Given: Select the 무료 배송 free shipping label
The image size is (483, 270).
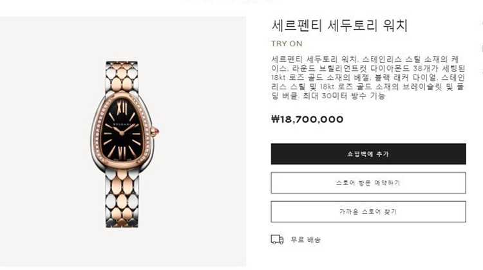Looking at the screenshot, I should pyautogui.click(x=305, y=240).
